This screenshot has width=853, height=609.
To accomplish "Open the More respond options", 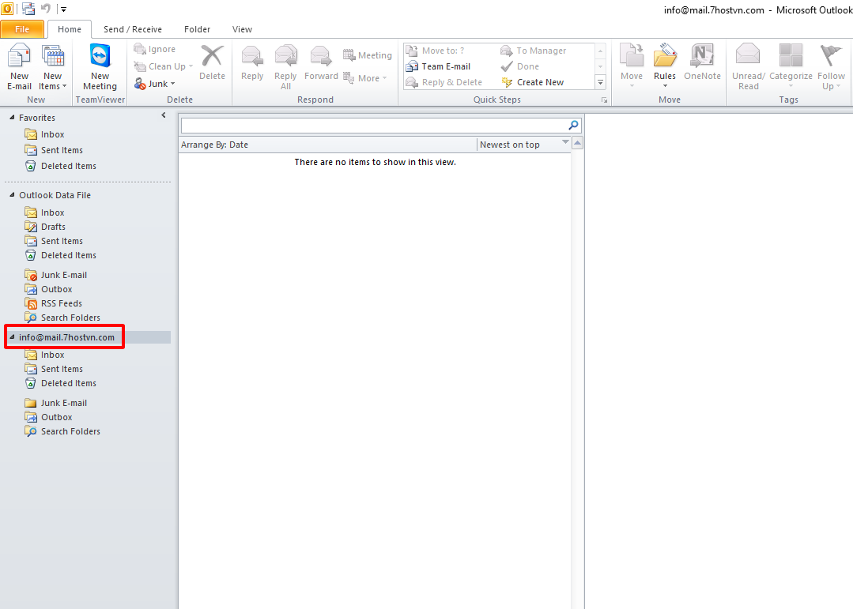I will 365,78.
